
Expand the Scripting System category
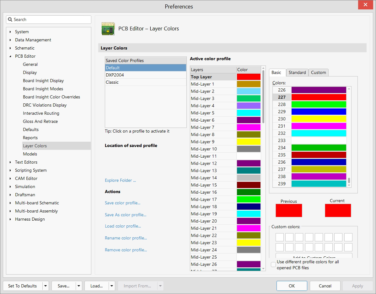click(x=10, y=170)
